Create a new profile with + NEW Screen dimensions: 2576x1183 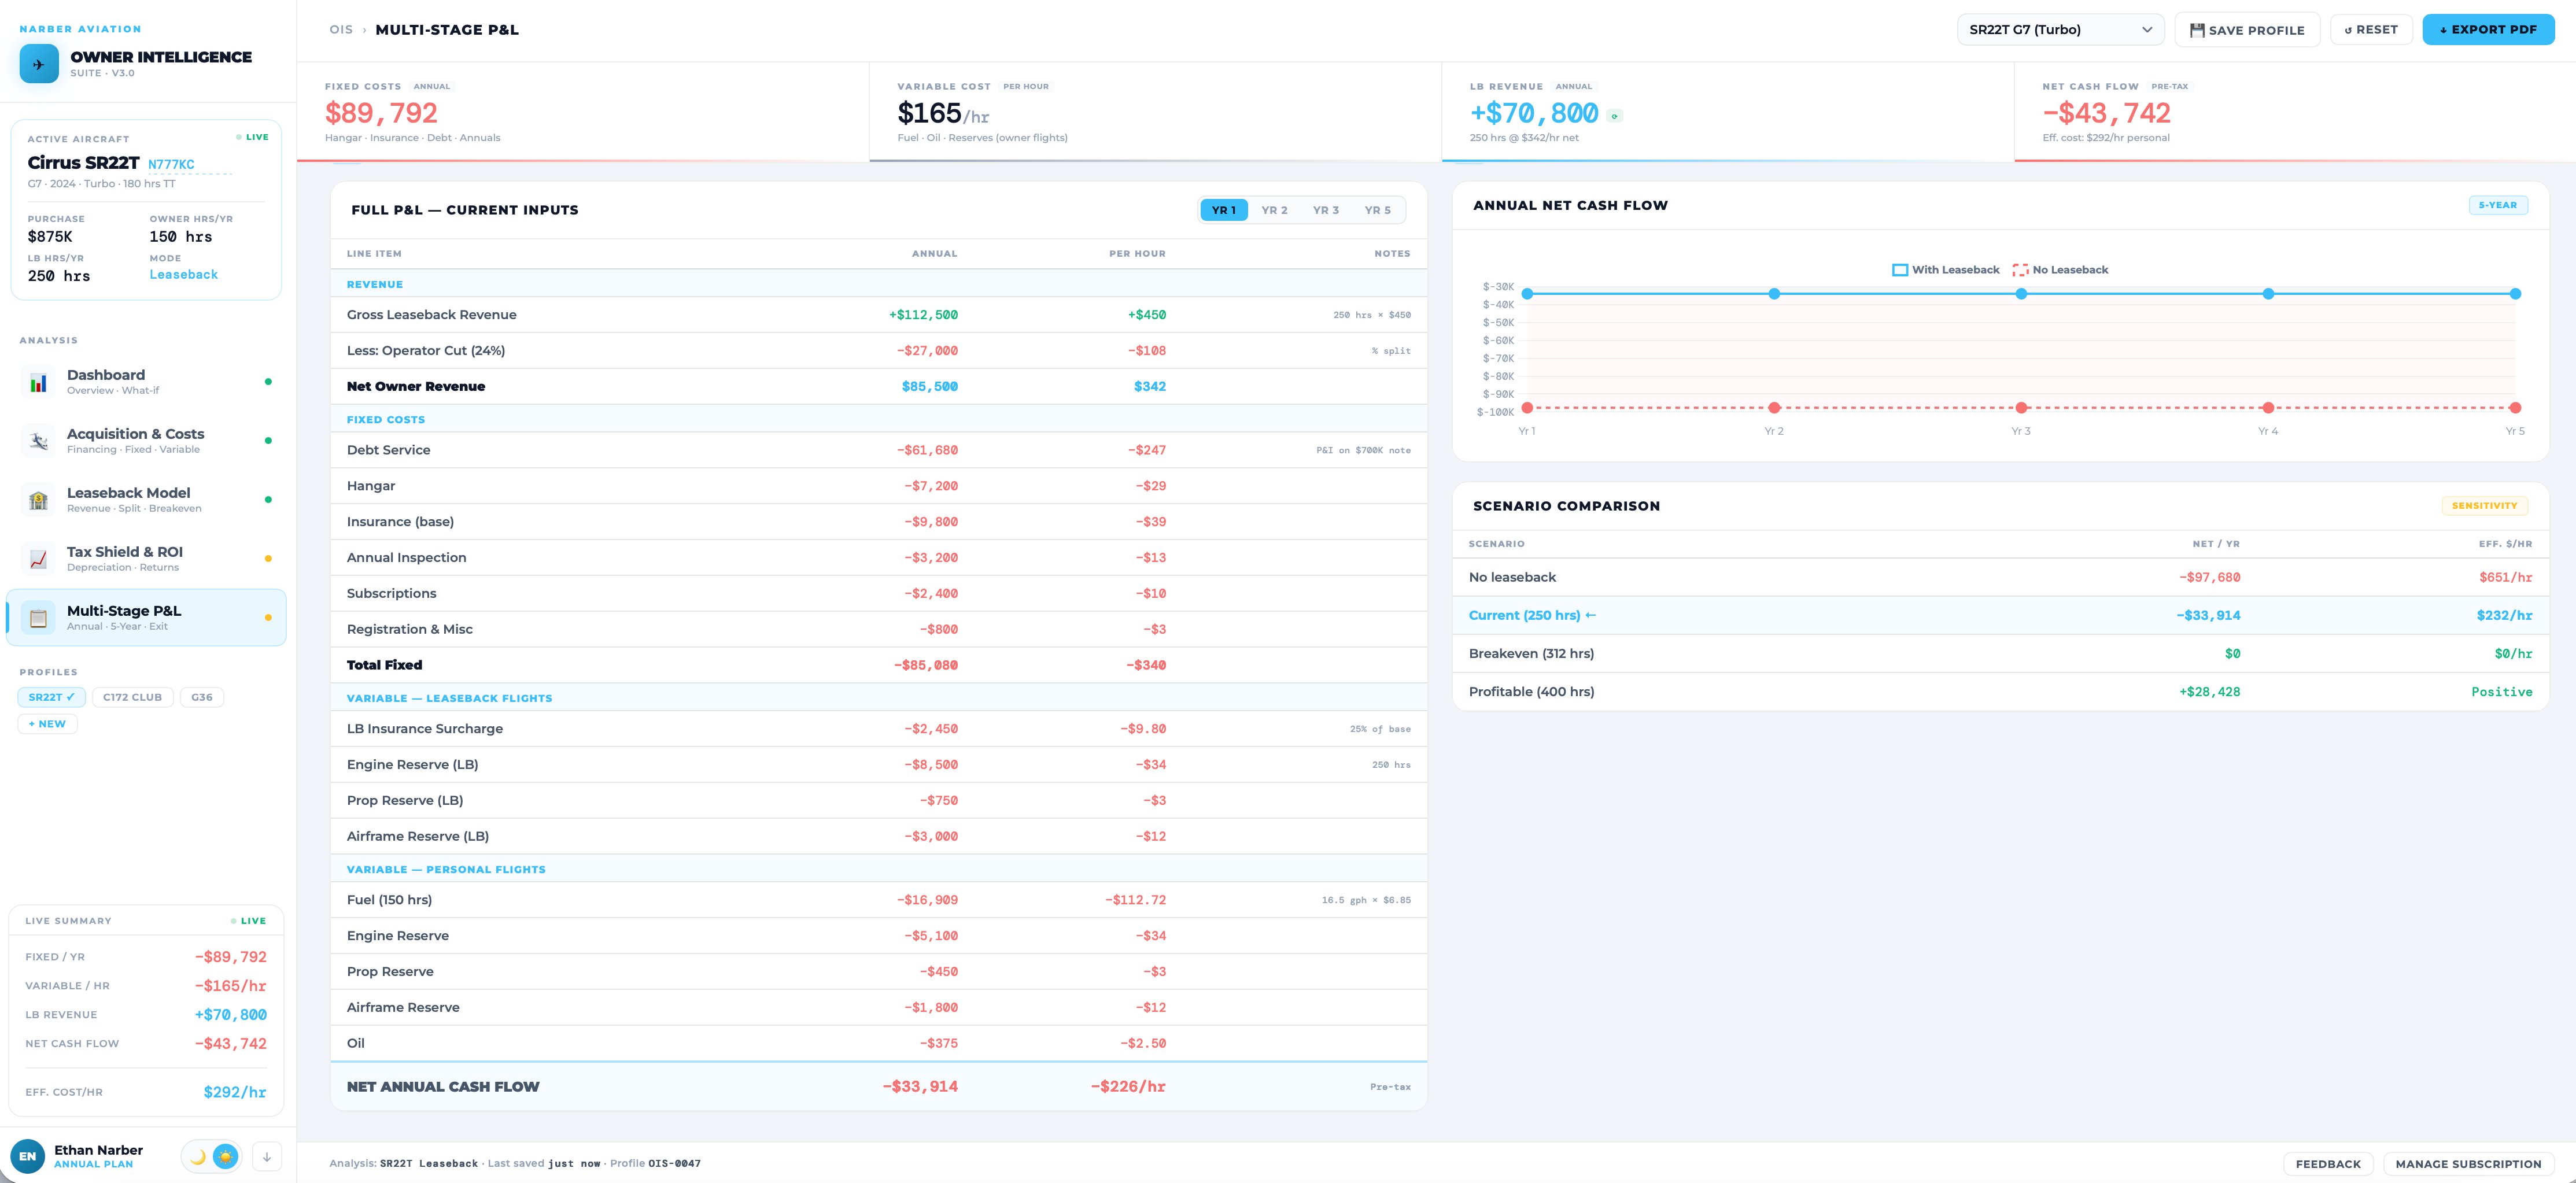47,724
